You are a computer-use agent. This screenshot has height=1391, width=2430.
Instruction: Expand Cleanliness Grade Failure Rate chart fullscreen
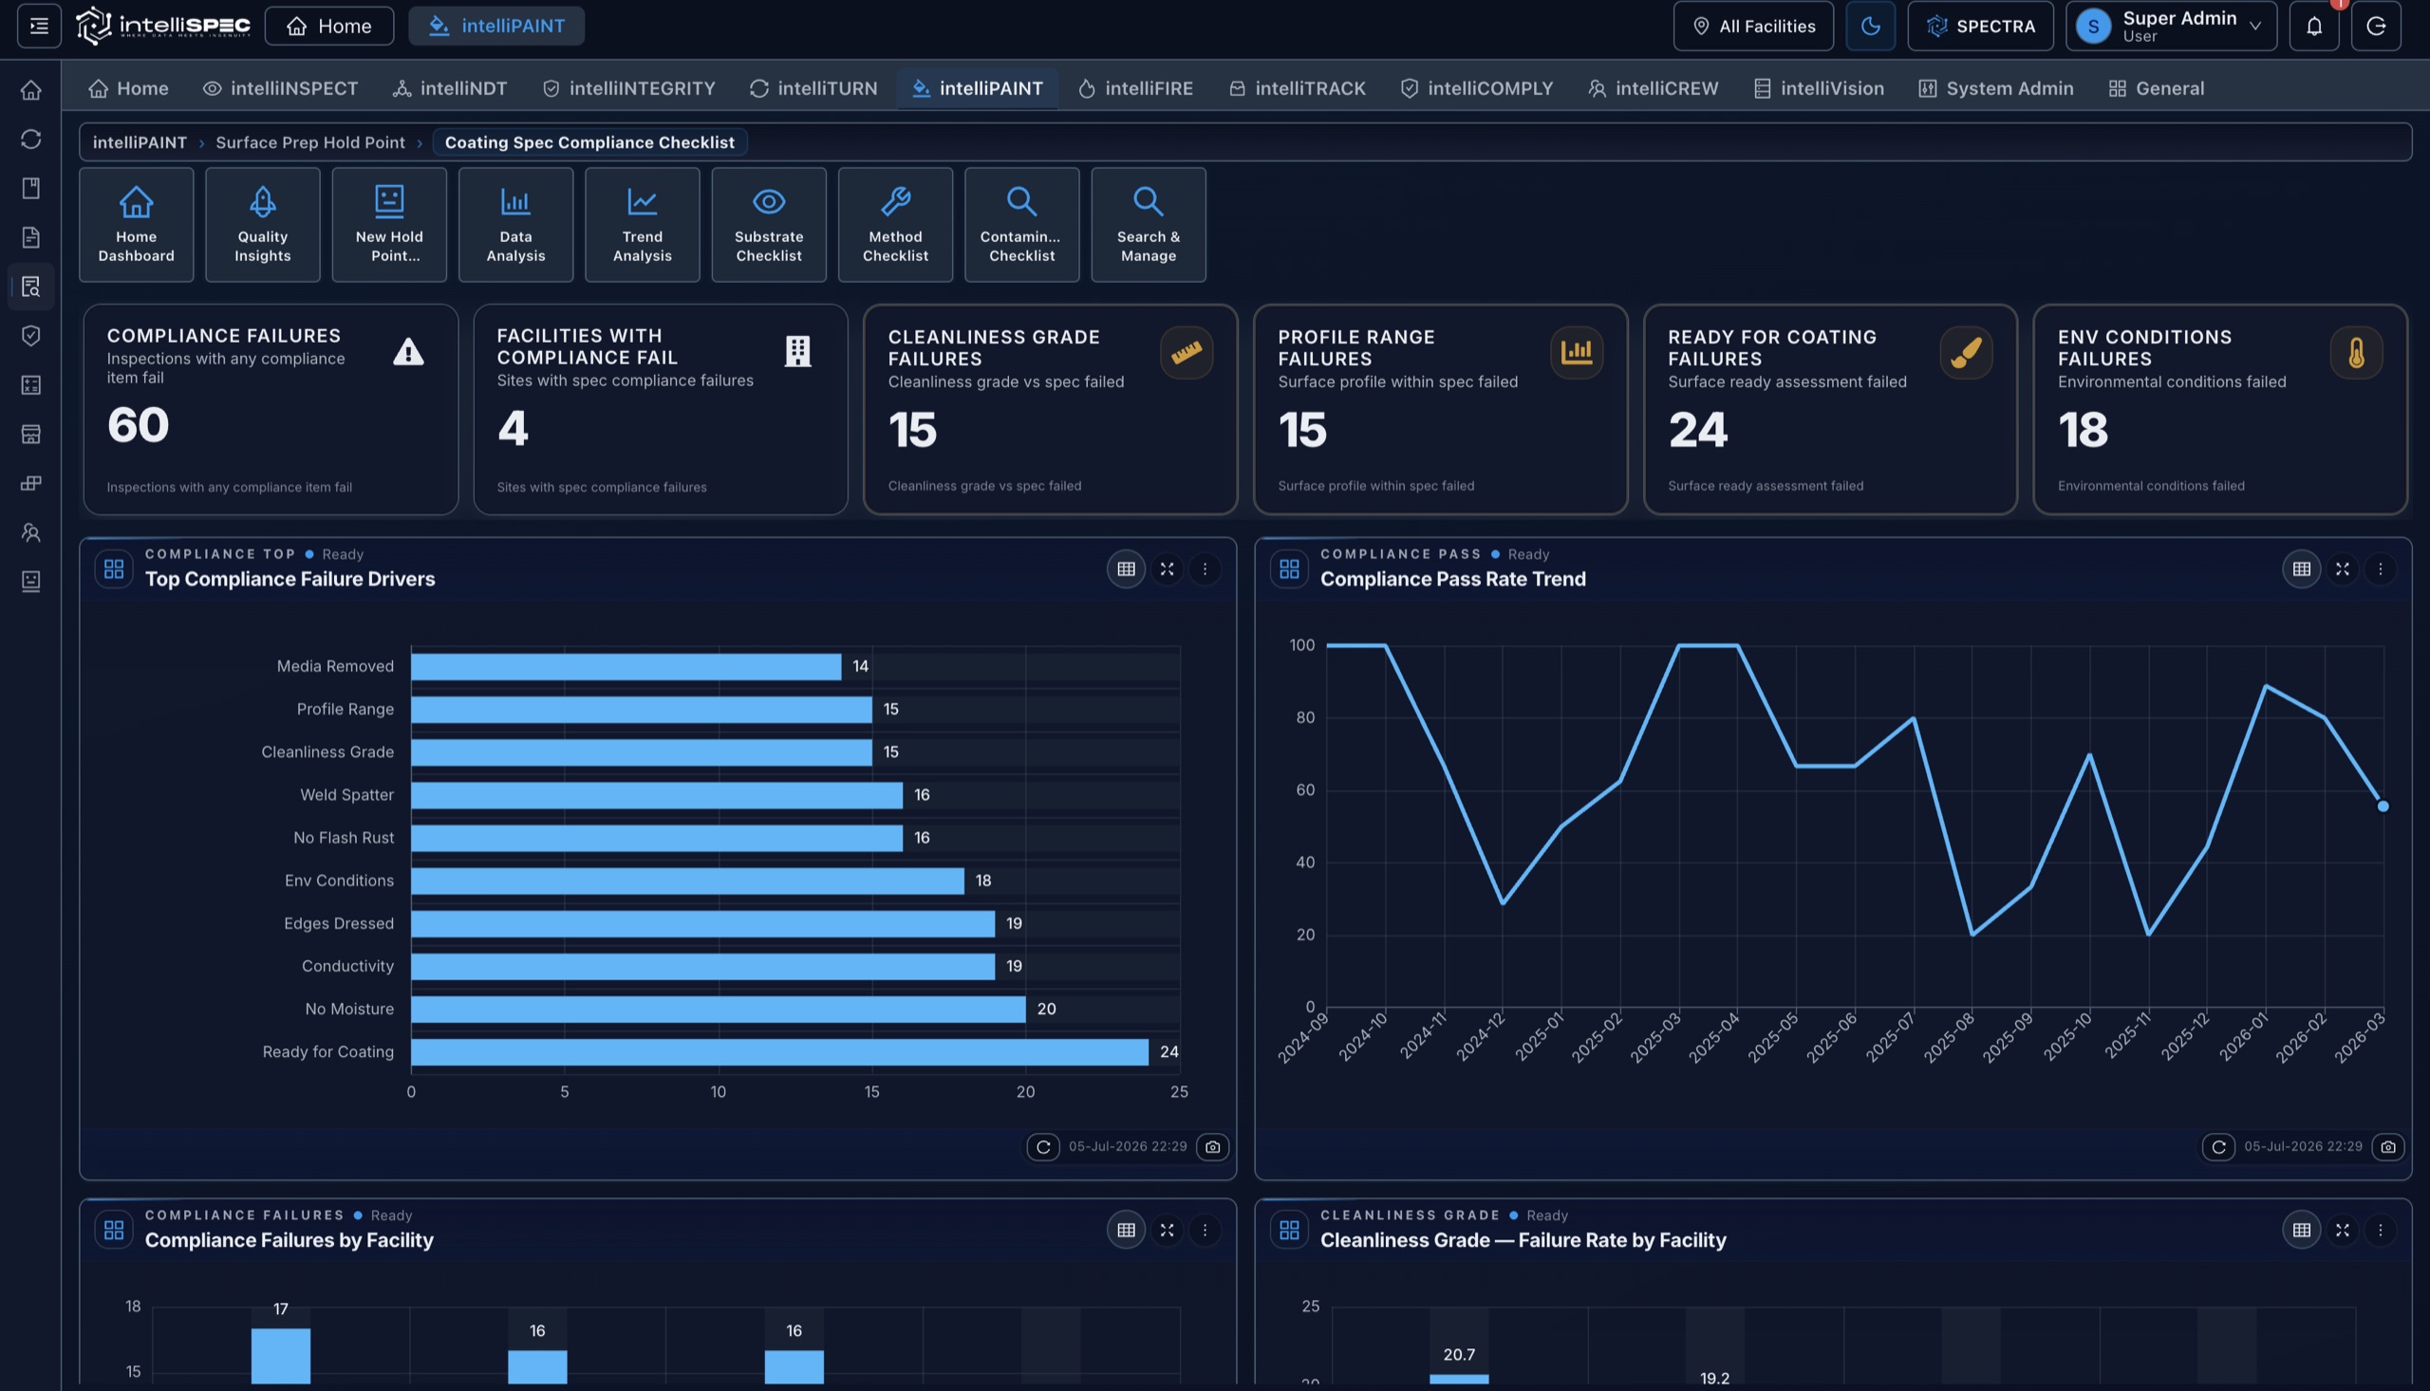[2342, 1231]
